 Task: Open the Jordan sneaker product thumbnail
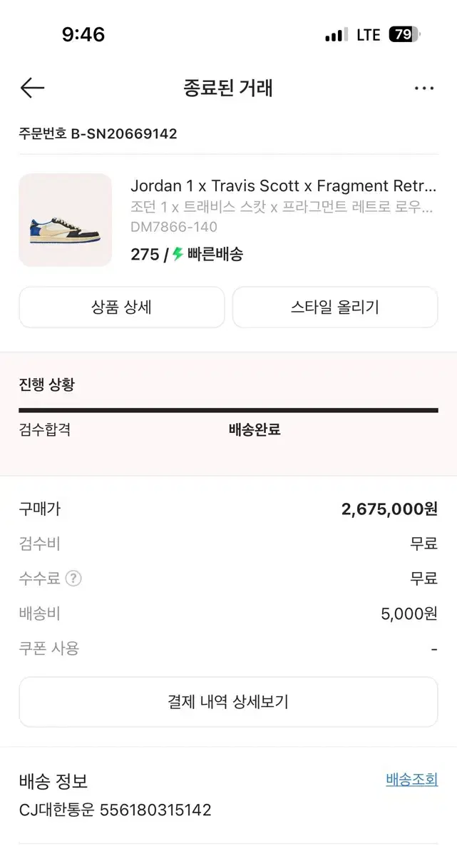click(65, 220)
